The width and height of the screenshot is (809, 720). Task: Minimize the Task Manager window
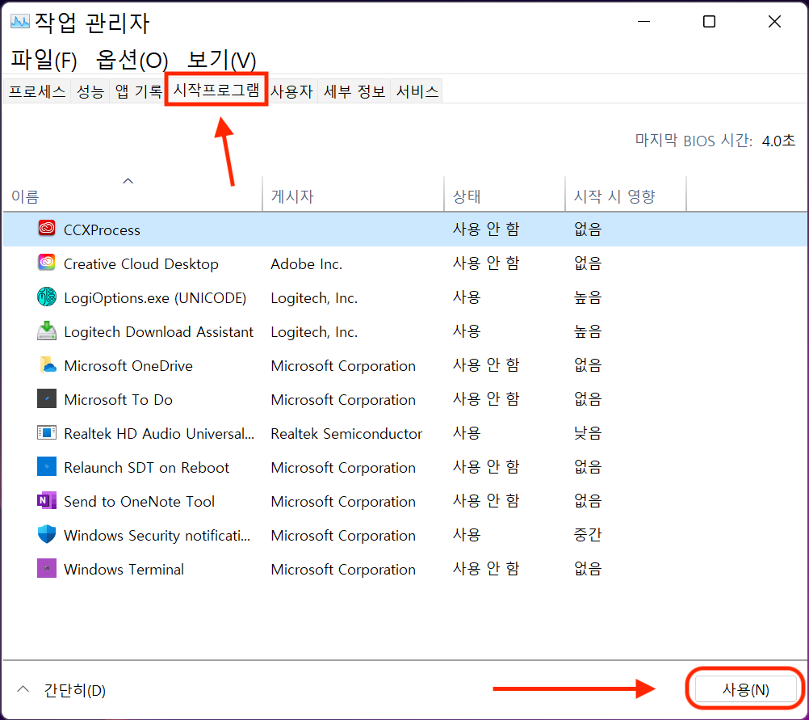tap(643, 22)
